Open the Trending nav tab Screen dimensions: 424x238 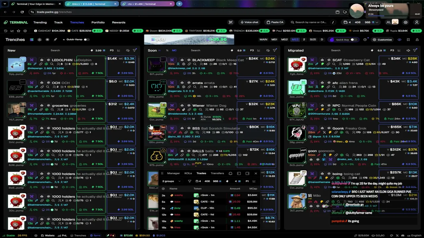(x=40, y=22)
